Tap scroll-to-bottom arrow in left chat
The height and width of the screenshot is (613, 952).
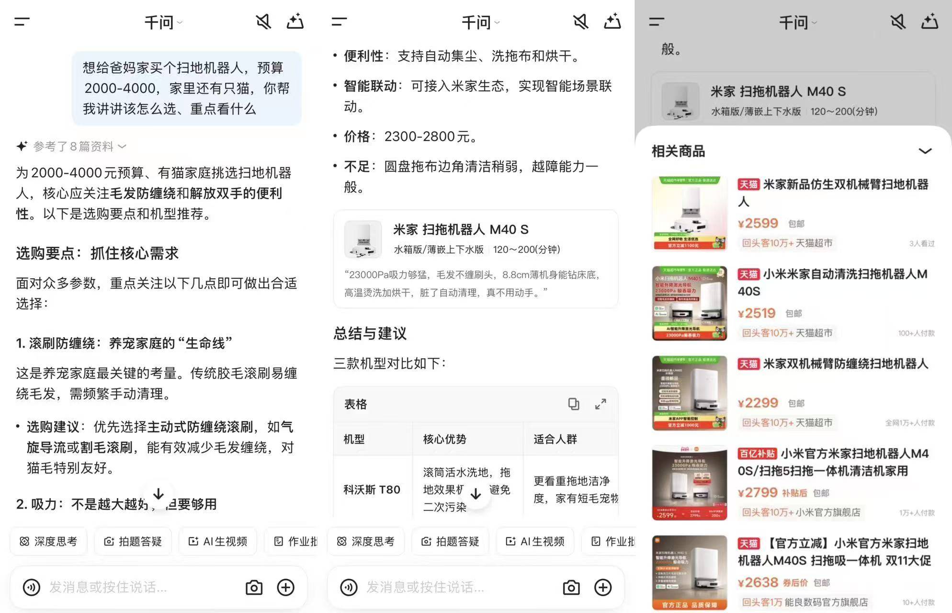coord(159,494)
